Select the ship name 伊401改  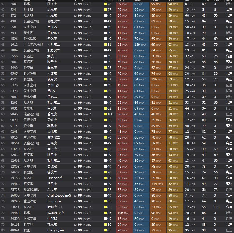point(53,85)
